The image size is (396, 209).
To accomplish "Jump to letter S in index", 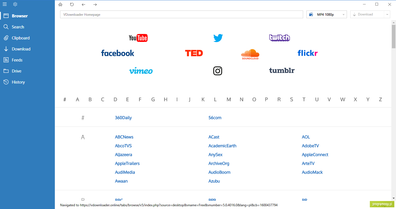I will point(292,100).
